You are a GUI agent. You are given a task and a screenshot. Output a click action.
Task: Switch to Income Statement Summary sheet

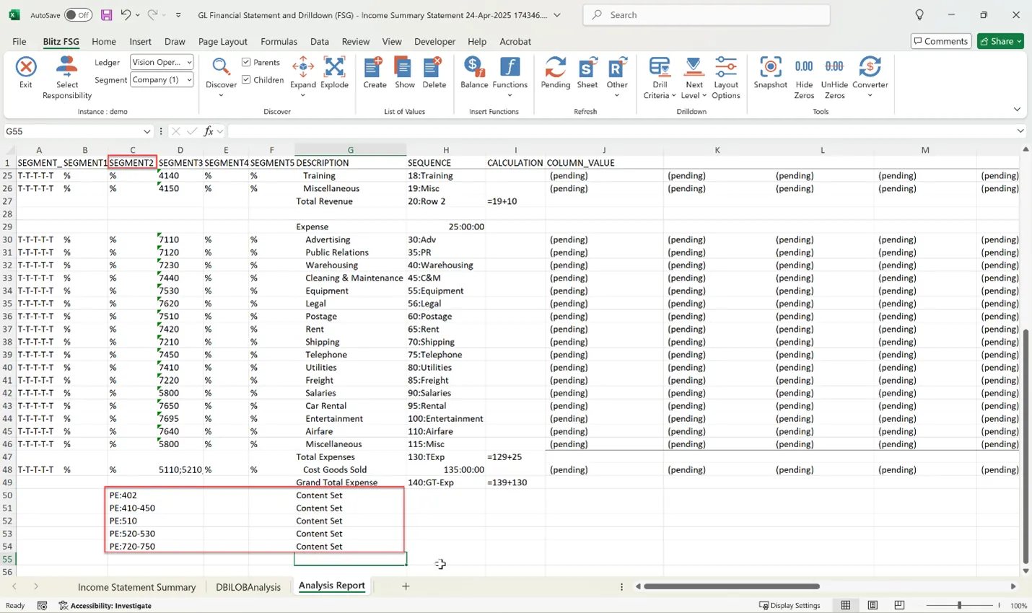136,587
